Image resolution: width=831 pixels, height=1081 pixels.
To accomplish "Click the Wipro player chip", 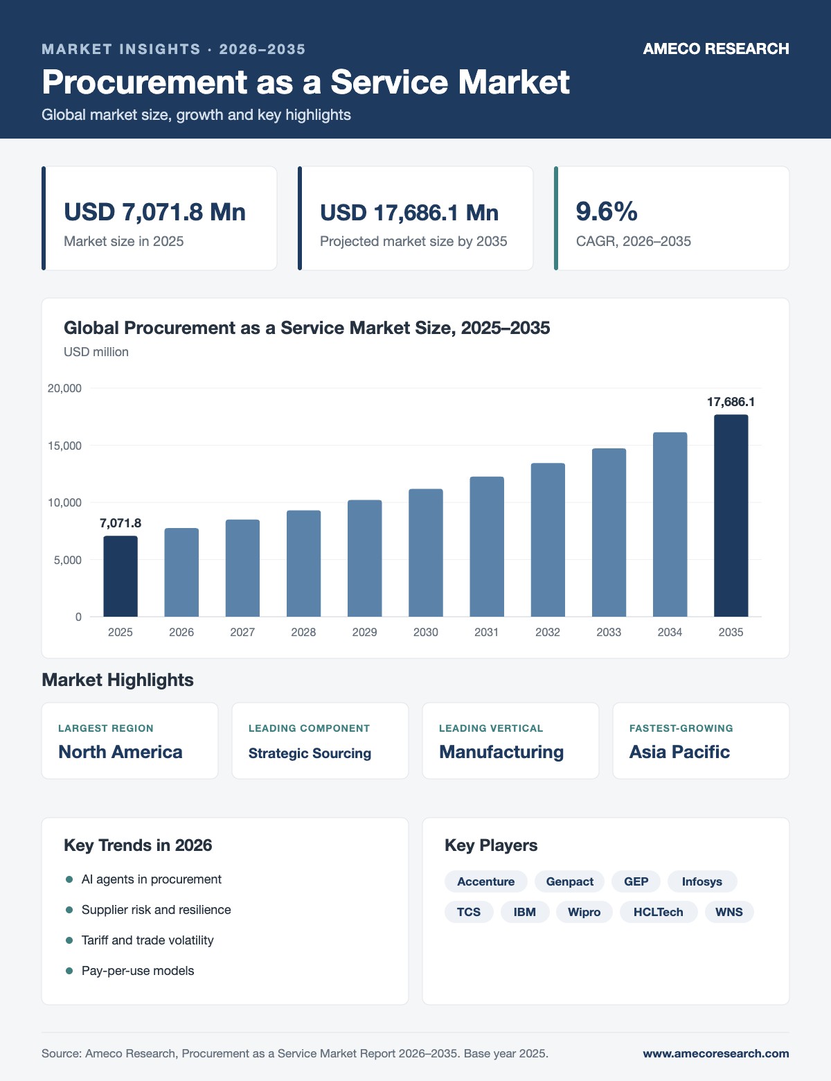I will pos(584,912).
